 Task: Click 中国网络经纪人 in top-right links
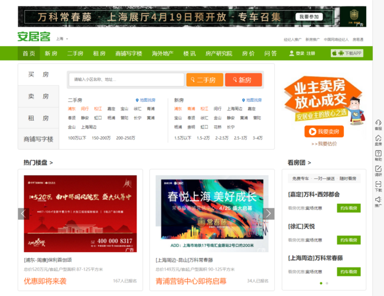[x=336, y=40]
